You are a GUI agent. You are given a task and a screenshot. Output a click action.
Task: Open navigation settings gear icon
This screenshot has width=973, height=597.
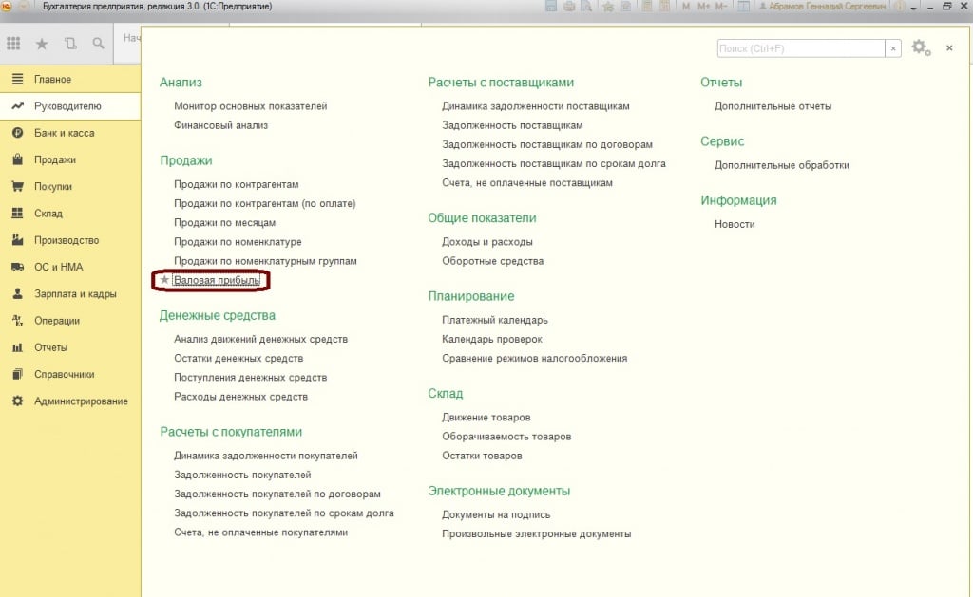pyautogui.click(x=919, y=47)
